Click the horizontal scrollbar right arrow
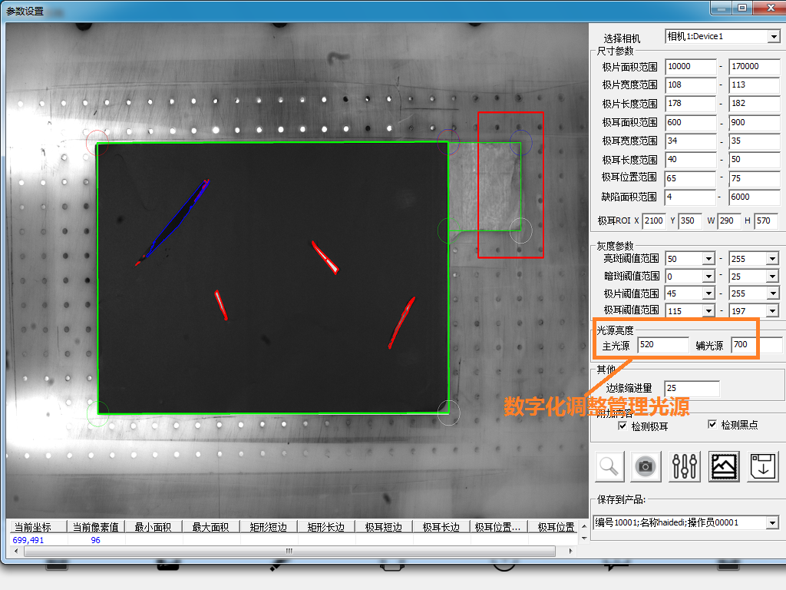 pos(570,551)
